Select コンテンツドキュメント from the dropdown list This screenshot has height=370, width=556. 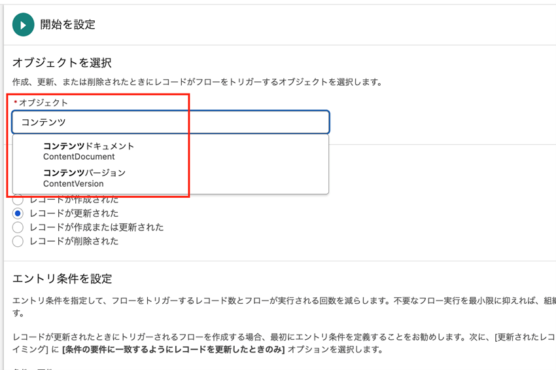coord(88,145)
